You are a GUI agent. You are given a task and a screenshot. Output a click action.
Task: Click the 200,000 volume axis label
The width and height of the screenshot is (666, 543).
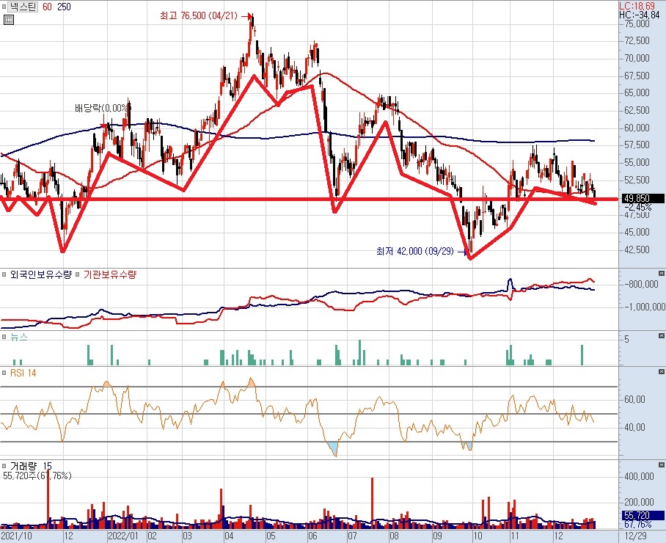click(x=638, y=502)
